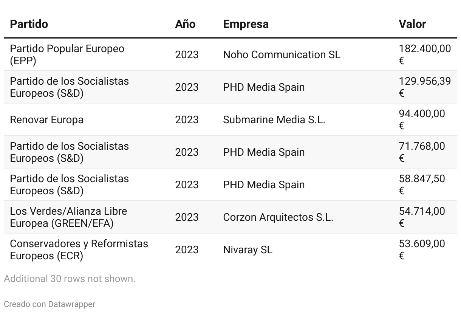
Task: Click the Empresa column header
Action: point(246,24)
